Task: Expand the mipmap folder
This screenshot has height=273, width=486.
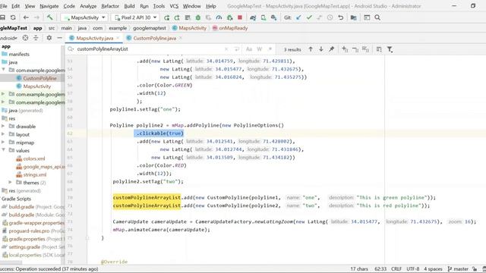Action: coord(3,143)
